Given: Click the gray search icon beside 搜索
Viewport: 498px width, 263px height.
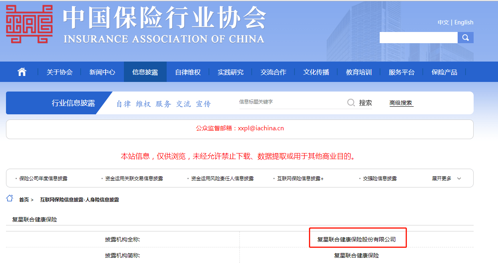Looking at the screenshot, I should (351, 102).
